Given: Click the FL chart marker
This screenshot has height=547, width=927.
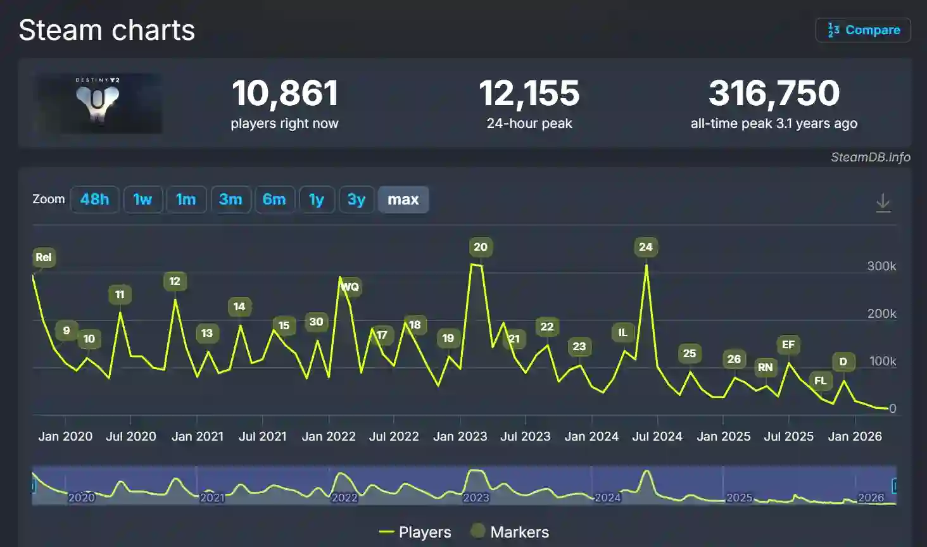Looking at the screenshot, I should [x=821, y=380].
